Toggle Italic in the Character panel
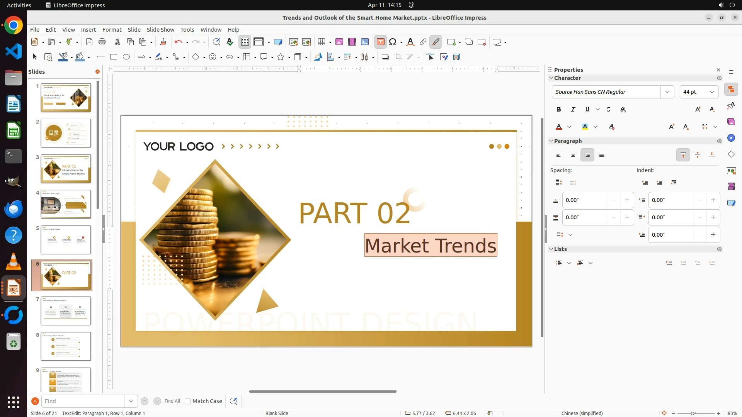Viewport: 742px width, 417px height. pos(573,110)
